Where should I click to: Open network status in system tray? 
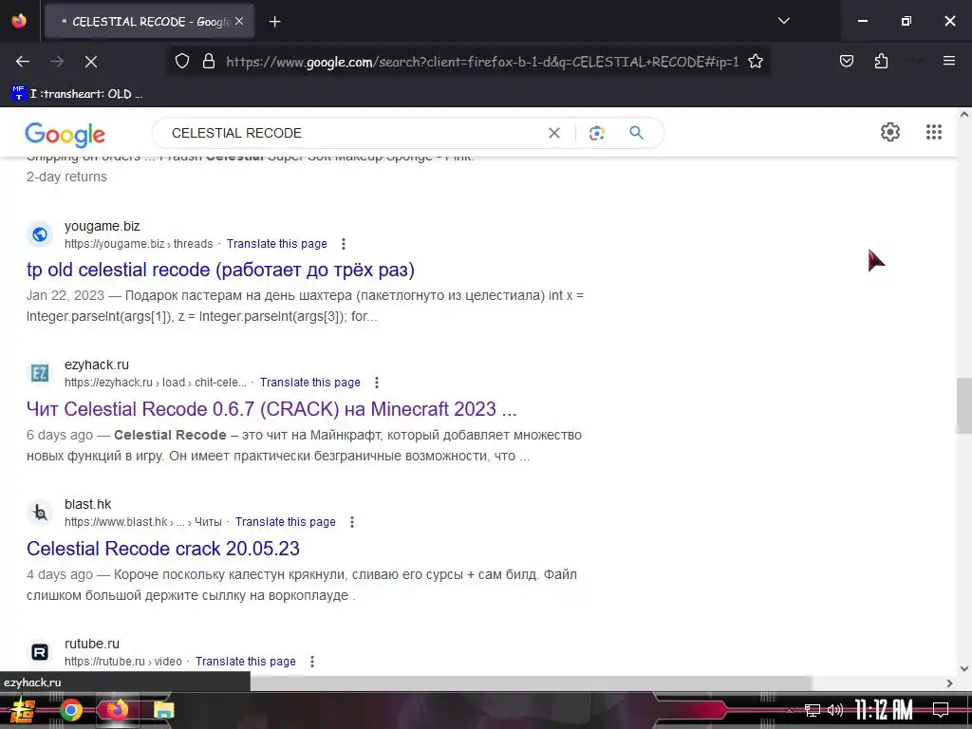coord(813,710)
